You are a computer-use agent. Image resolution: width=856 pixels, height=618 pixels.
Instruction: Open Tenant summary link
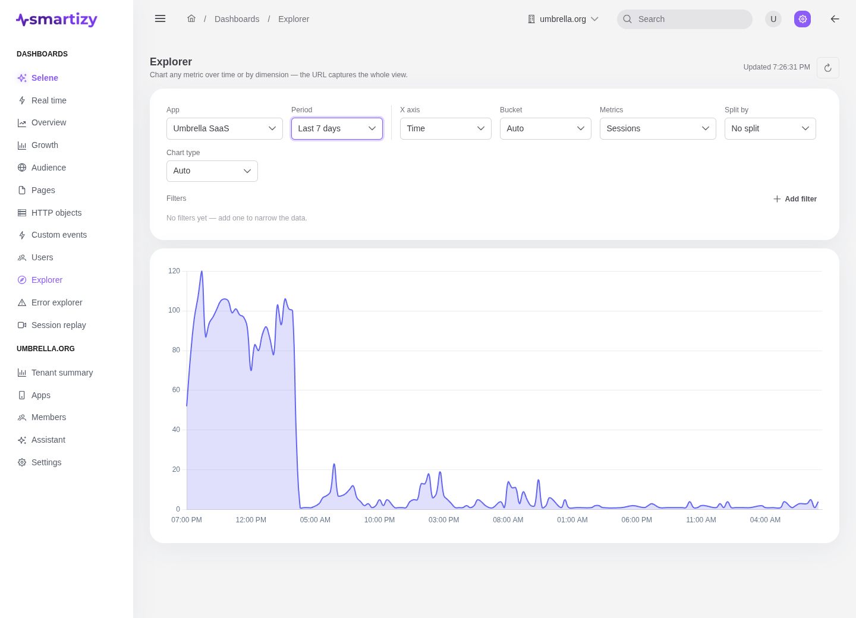click(x=62, y=373)
